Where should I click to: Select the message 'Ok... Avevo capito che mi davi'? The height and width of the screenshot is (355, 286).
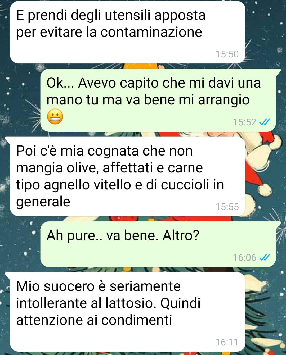pos(158,100)
